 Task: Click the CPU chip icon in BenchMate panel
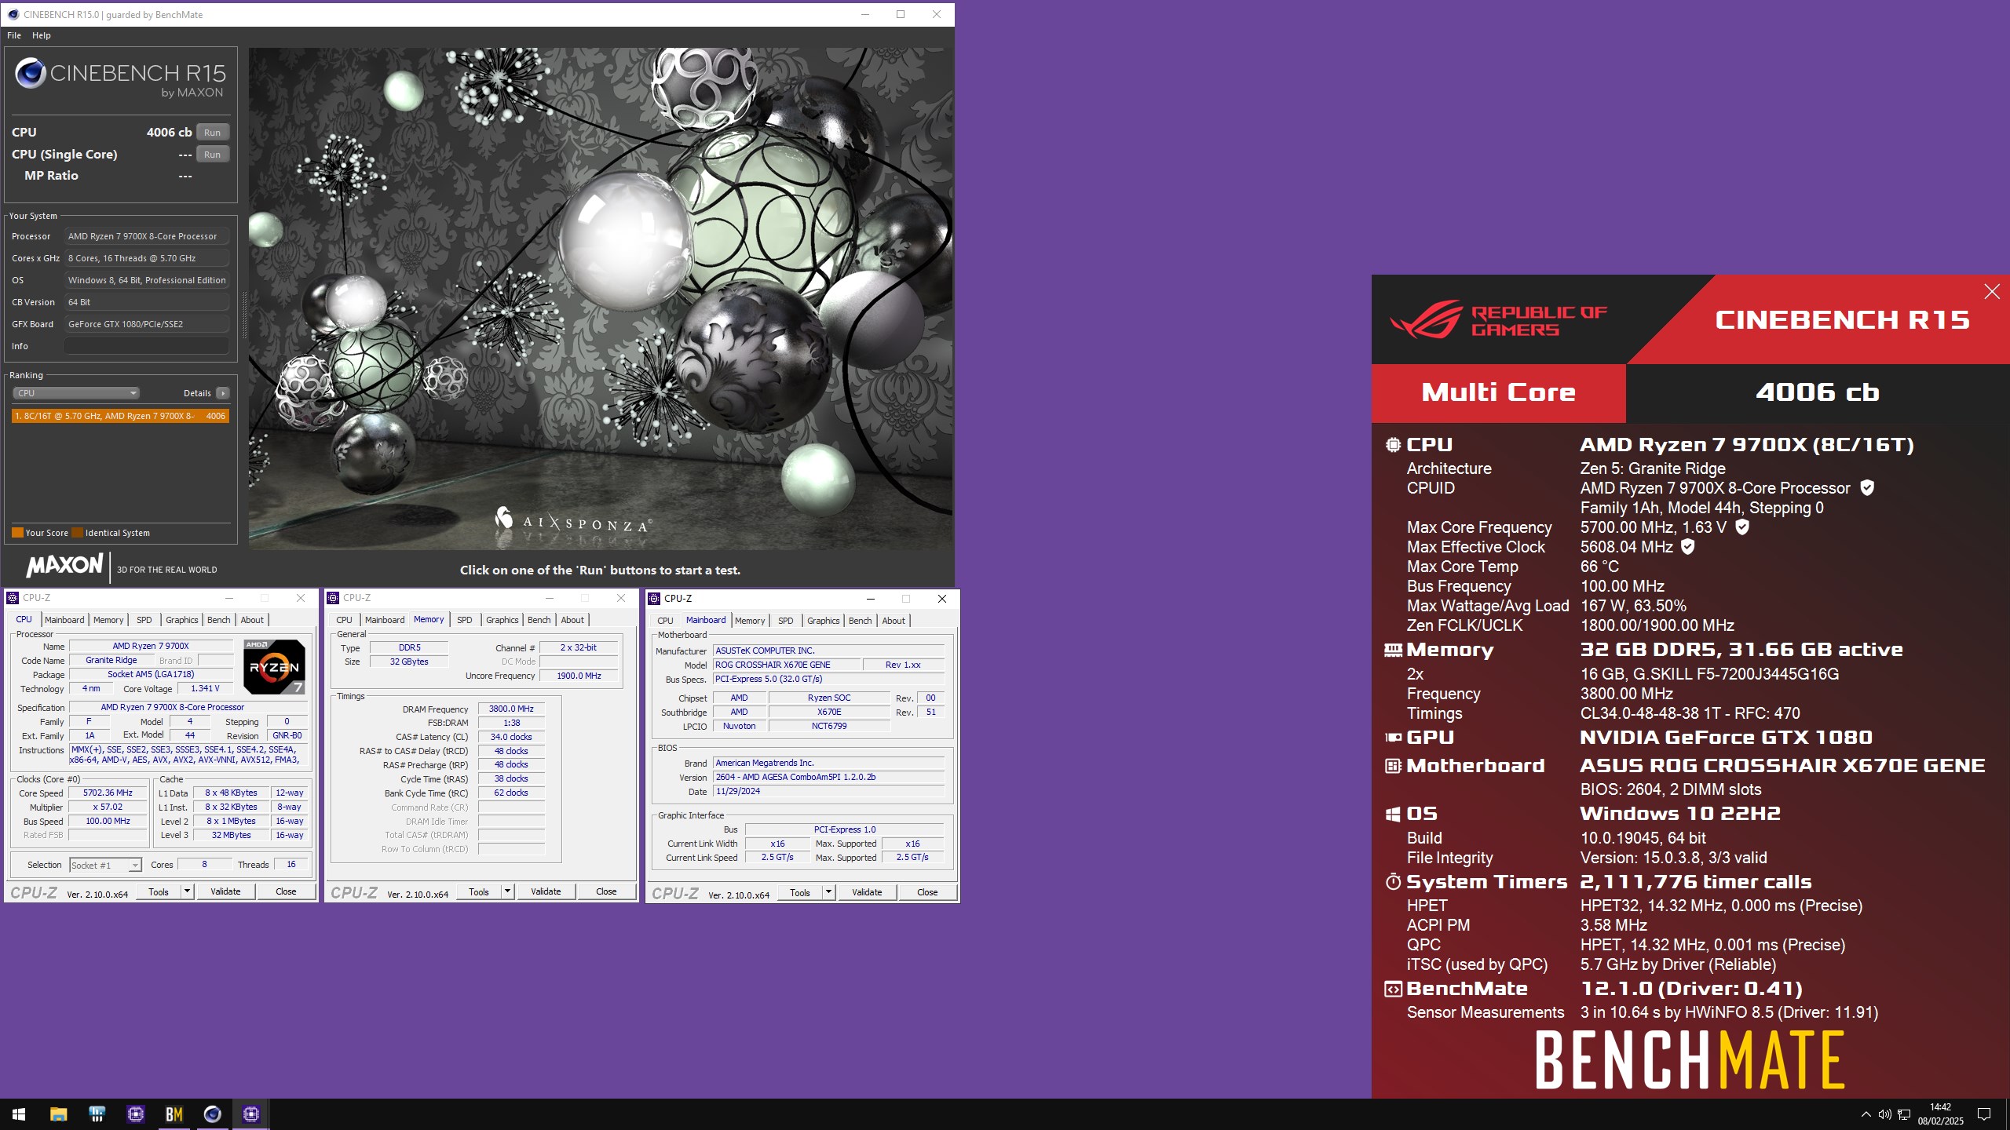pos(1393,445)
